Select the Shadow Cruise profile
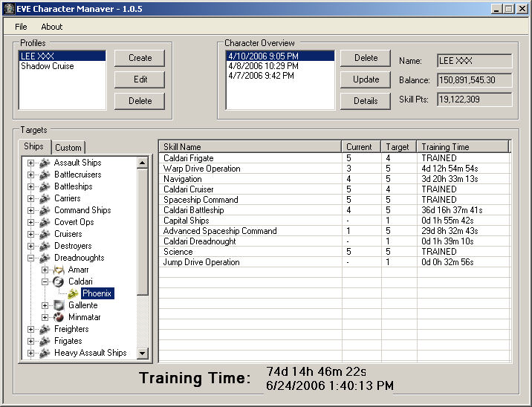 pos(62,66)
